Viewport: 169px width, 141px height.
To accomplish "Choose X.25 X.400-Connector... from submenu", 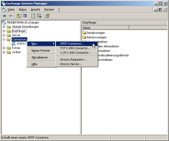I will pyautogui.click(x=77, y=53).
